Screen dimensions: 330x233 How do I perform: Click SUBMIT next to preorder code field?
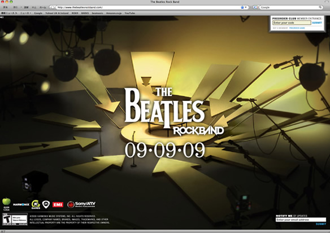[317, 23]
